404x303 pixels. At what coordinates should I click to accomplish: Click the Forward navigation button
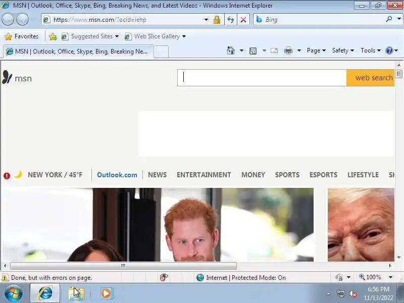(x=22, y=19)
